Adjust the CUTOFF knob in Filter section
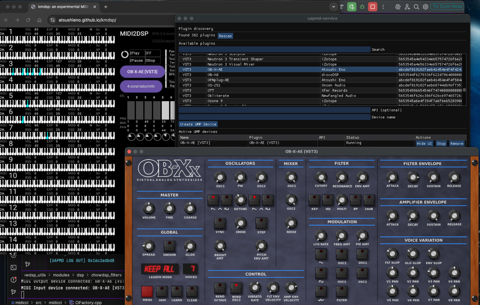The image size is (480, 305). pyautogui.click(x=321, y=177)
